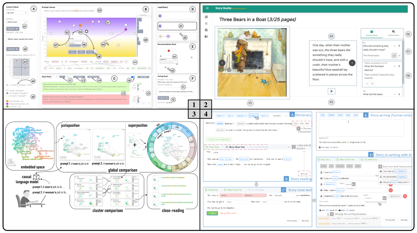Image resolution: width=417 pixels, height=233 pixels.
Task: Click the library books icon in Story Buddy sidebar
Action: click(206, 17)
